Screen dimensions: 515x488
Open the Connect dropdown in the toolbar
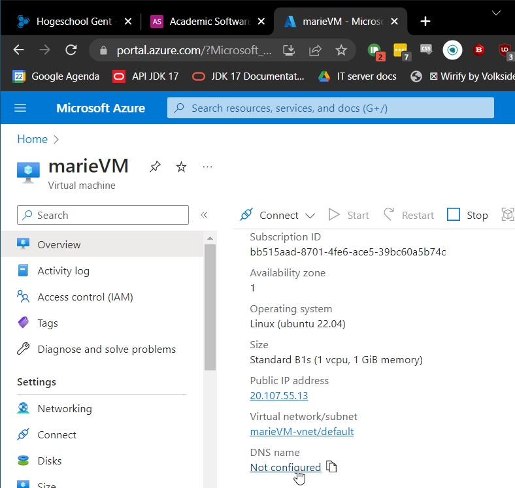(278, 215)
